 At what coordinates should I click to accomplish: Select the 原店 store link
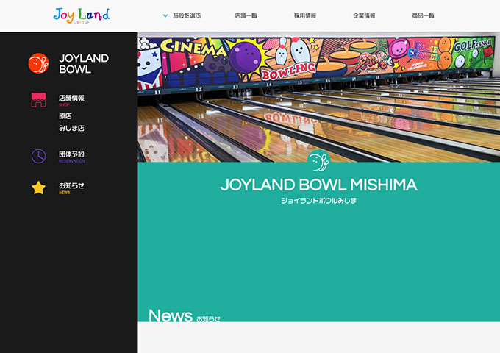tap(65, 116)
